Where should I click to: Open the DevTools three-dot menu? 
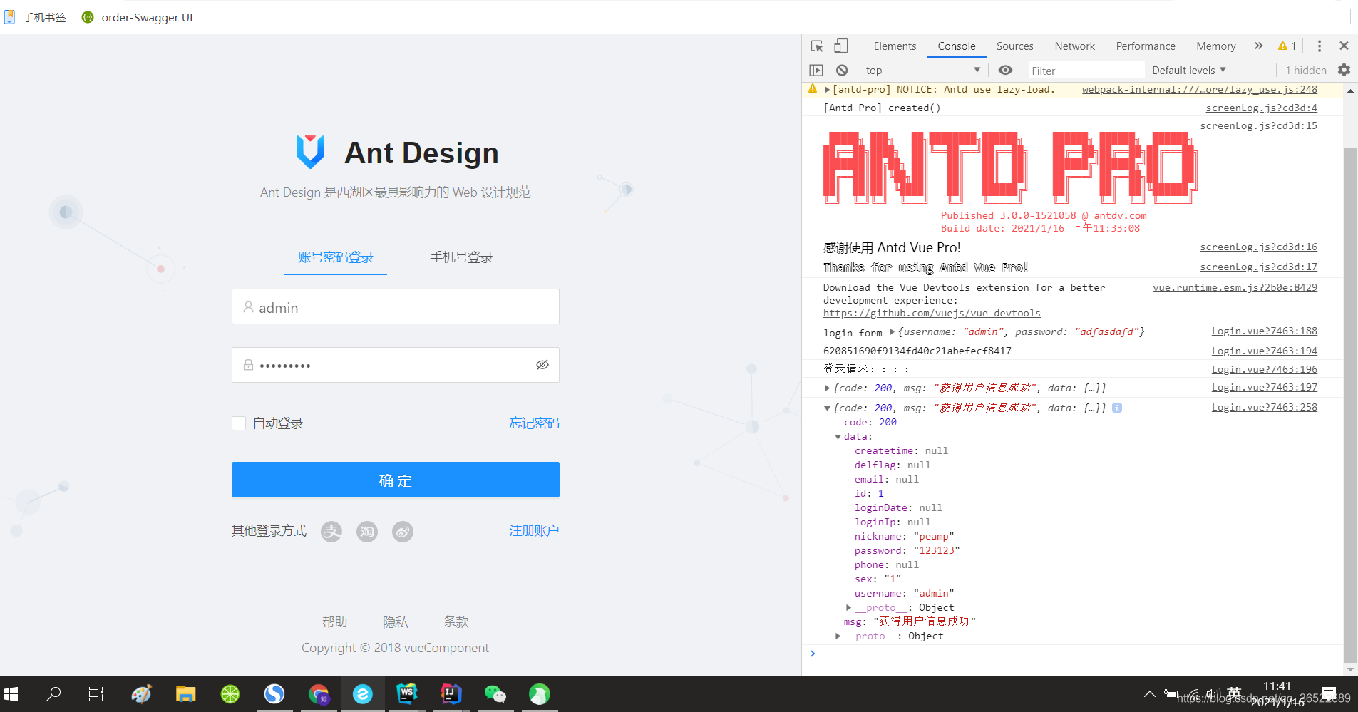pos(1320,46)
